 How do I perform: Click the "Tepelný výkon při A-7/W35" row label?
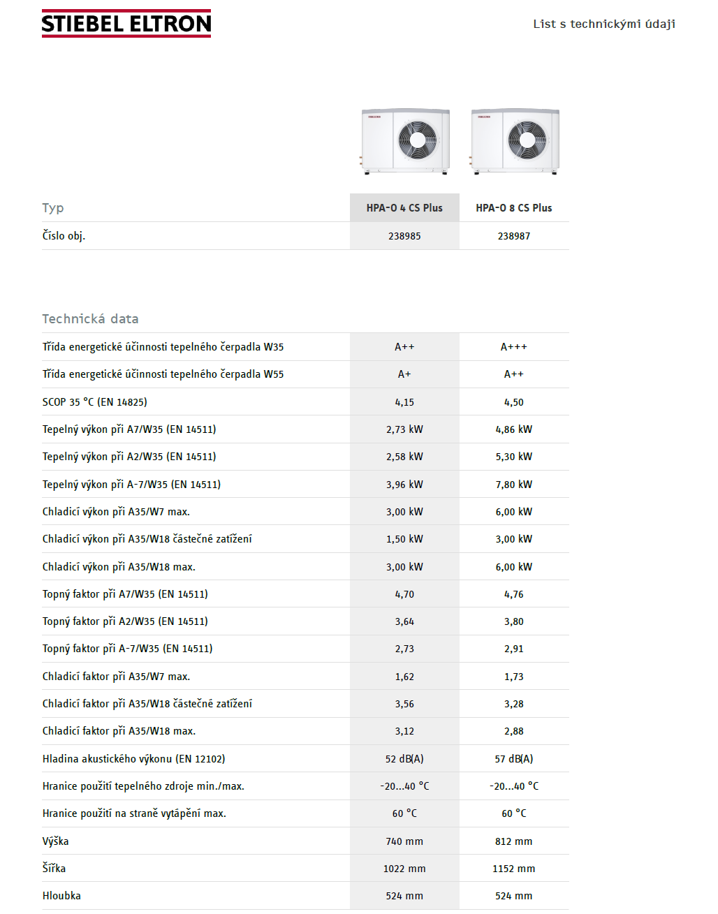tap(131, 485)
